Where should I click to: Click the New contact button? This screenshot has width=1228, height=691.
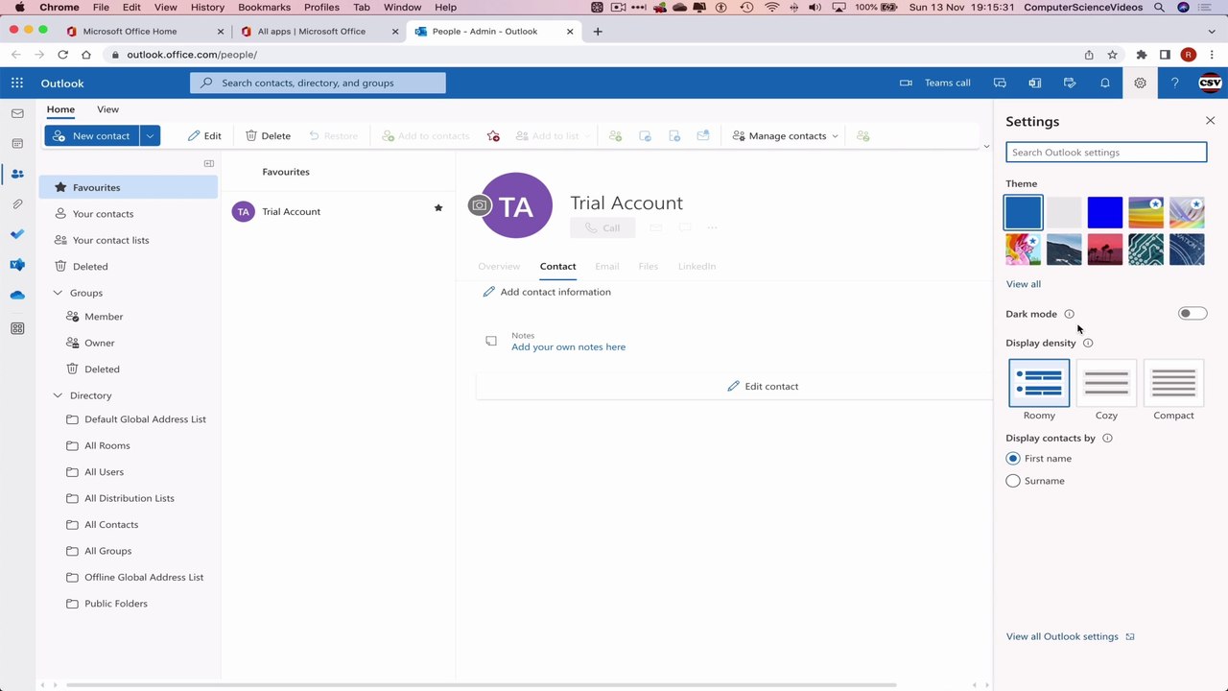tap(92, 136)
